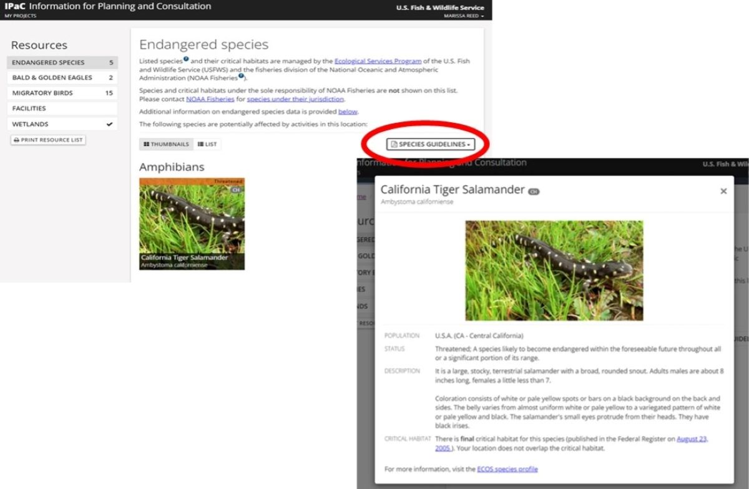Viewport: 749px width, 489px height.
Task: Select Endangered Species in Resources sidebar
Action: click(x=62, y=62)
